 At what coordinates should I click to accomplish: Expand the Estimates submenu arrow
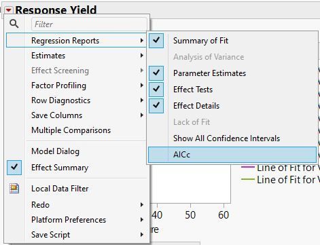[x=142, y=56]
